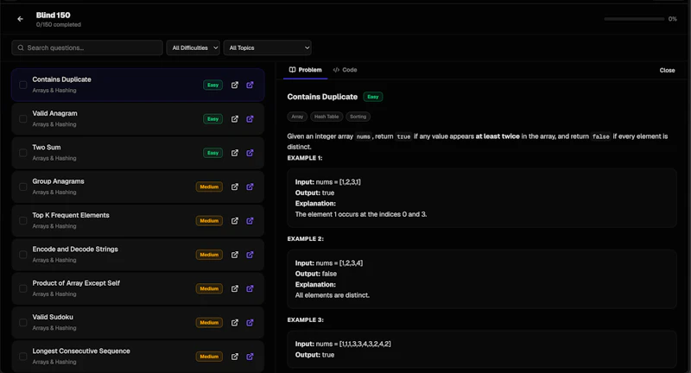
Task: Mark Encode and Decode Strings complete
Action: click(23, 255)
